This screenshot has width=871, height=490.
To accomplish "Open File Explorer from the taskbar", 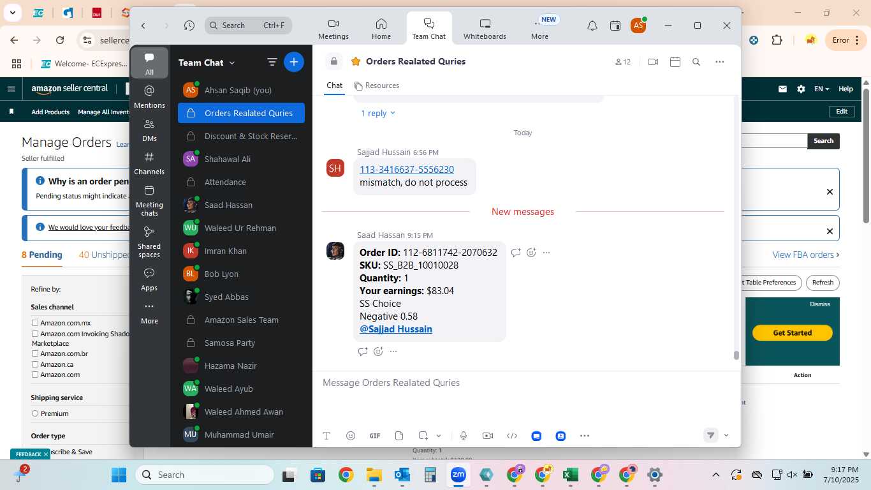I will (374, 475).
